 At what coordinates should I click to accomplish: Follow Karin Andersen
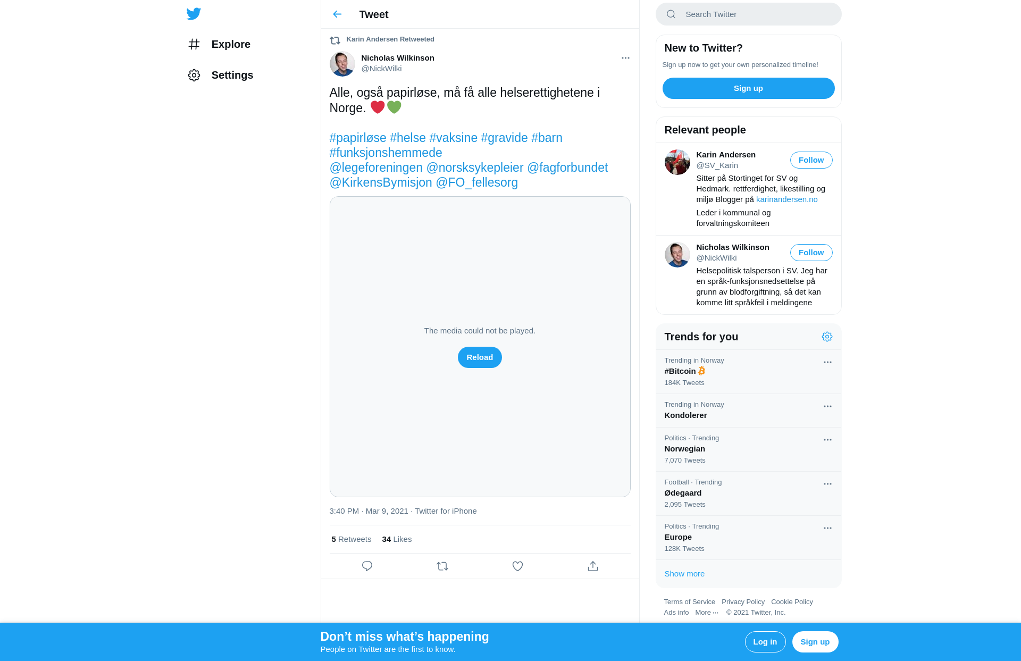(811, 160)
